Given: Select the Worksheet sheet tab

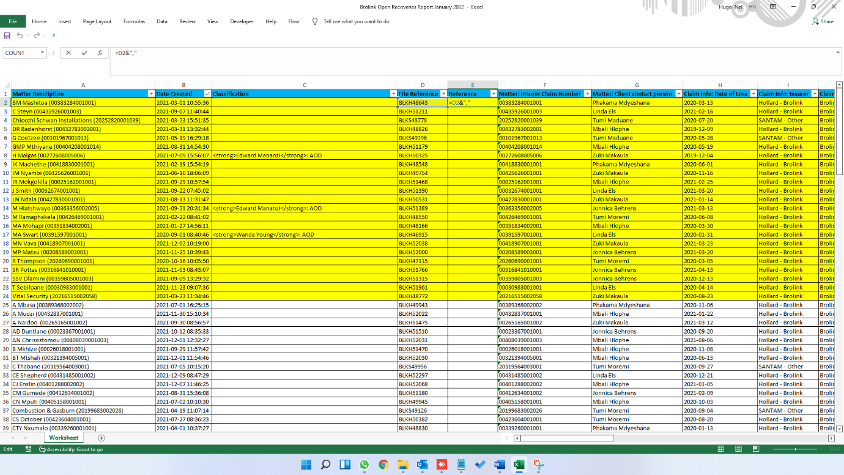Looking at the screenshot, I should coord(64,438).
